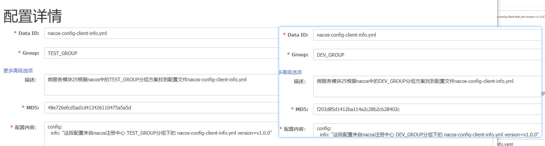Click the 配置内容 label in the DEV_GROUP panel

pos(294,129)
